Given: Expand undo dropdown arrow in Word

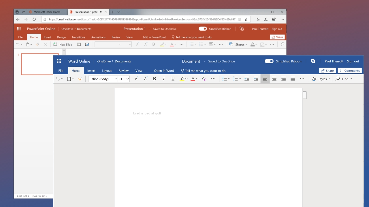Looking at the screenshot, I should click(x=62, y=79).
